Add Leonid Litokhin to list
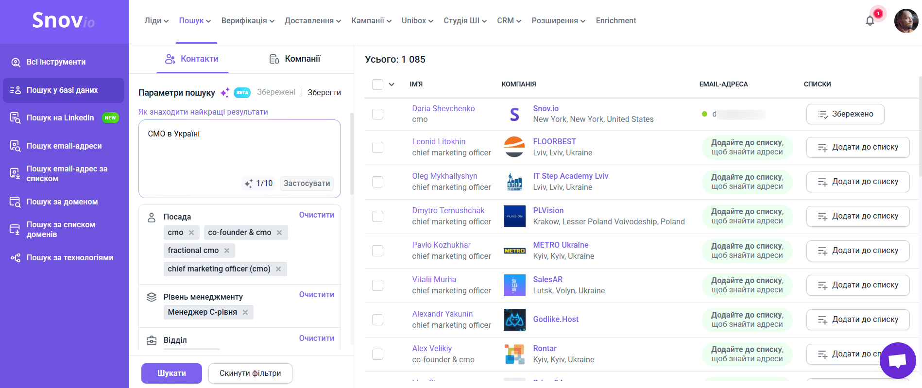 point(858,147)
